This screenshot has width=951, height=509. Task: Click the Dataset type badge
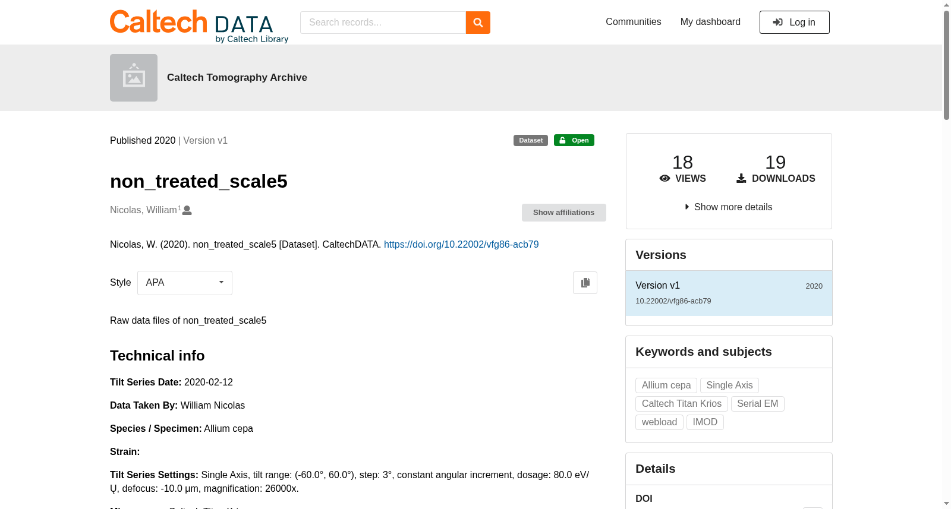point(531,140)
